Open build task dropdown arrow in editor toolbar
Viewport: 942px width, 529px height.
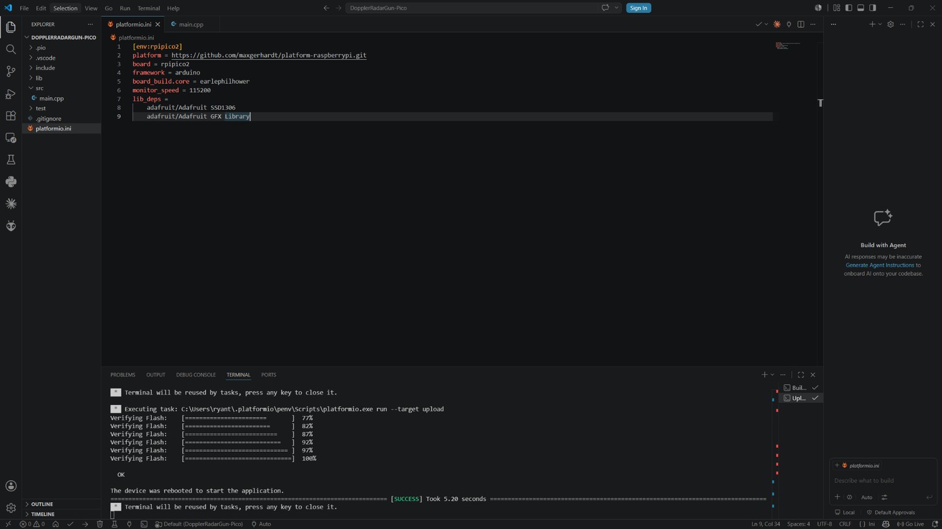[x=766, y=24]
